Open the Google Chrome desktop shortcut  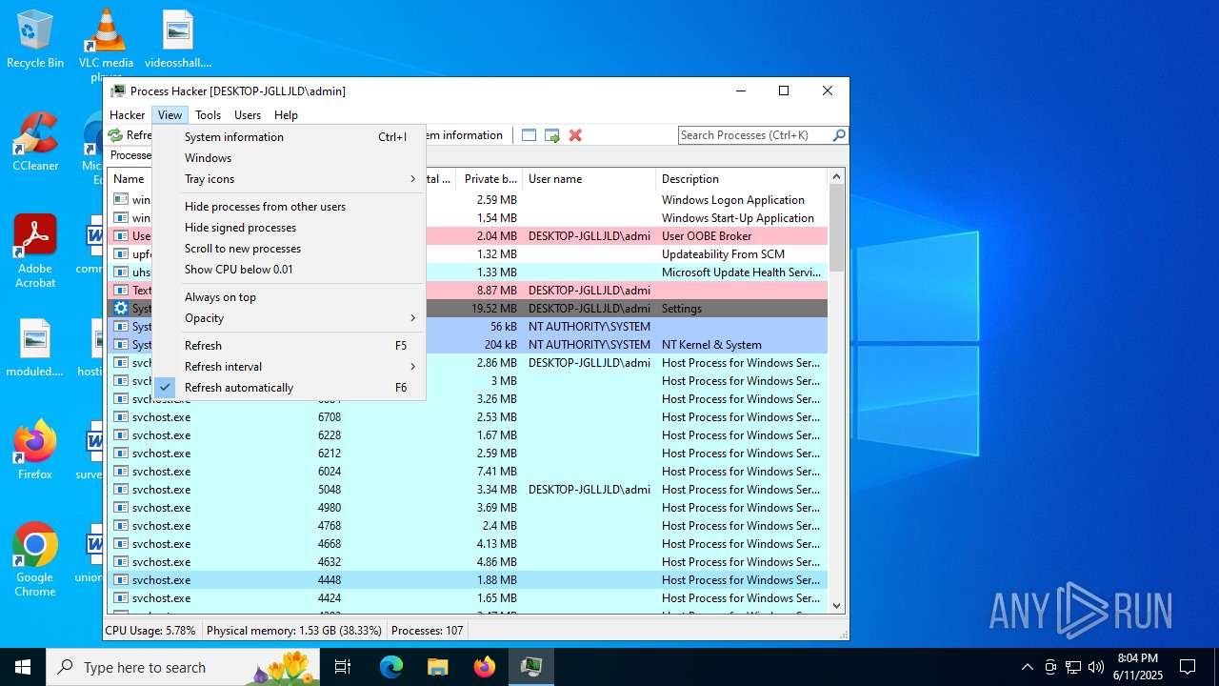pyautogui.click(x=35, y=560)
